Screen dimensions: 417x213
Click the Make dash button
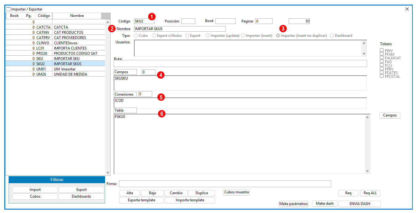click(325, 203)
